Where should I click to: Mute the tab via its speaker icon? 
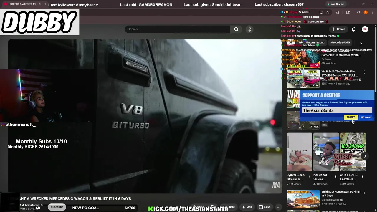[40, 4]
